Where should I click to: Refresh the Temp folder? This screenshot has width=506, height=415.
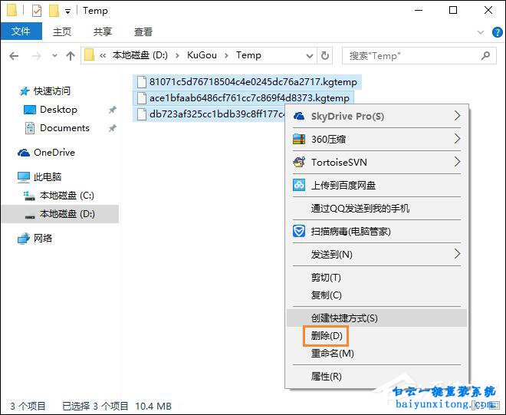tap(324, 56)
